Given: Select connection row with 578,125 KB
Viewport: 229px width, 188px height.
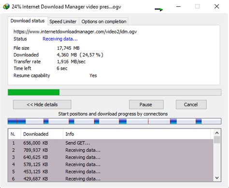Looking at the screenshot, I should point(111,164).
